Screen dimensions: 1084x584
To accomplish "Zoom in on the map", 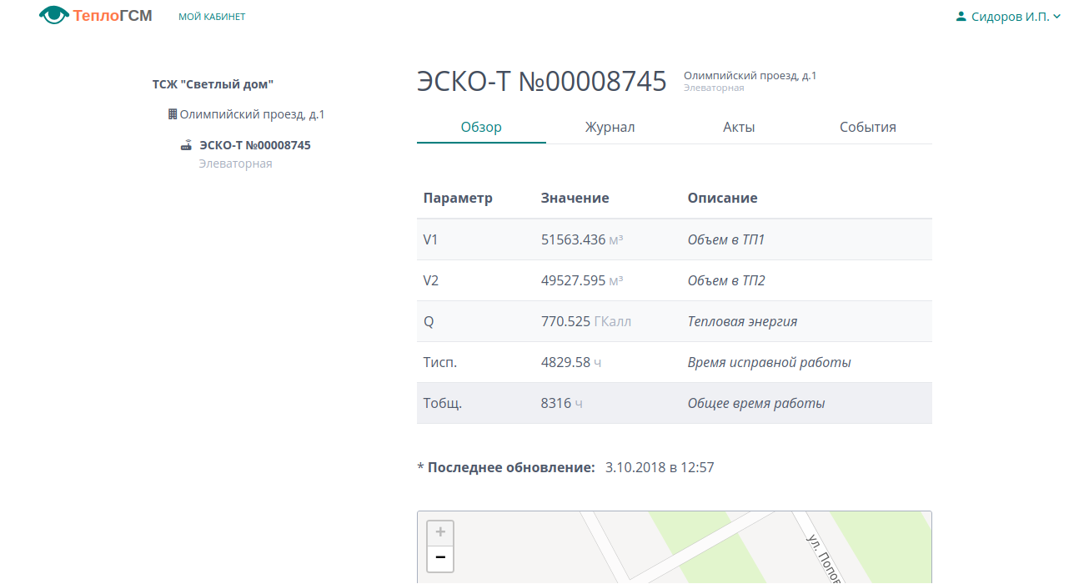I will 440,532.
